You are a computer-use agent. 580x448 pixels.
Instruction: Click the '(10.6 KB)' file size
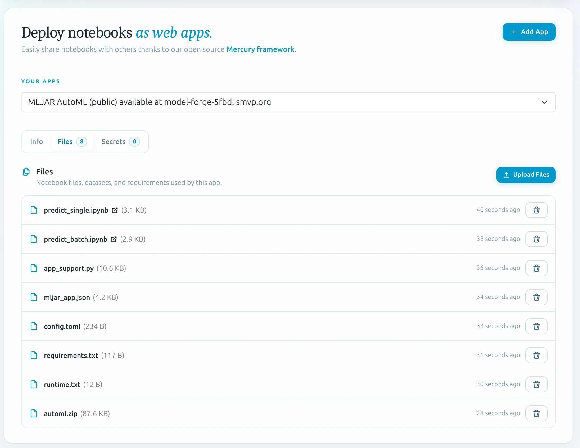click(x=111, y=268)
